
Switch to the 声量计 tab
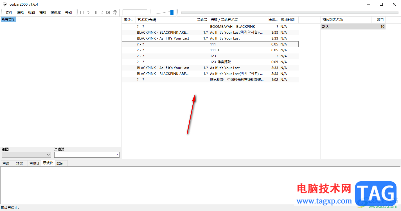[x=34, y=163]
